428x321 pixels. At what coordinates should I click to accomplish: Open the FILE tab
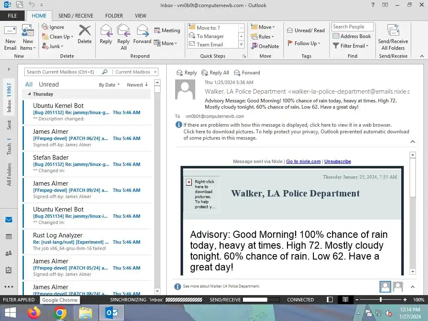(x=12, y=16)
